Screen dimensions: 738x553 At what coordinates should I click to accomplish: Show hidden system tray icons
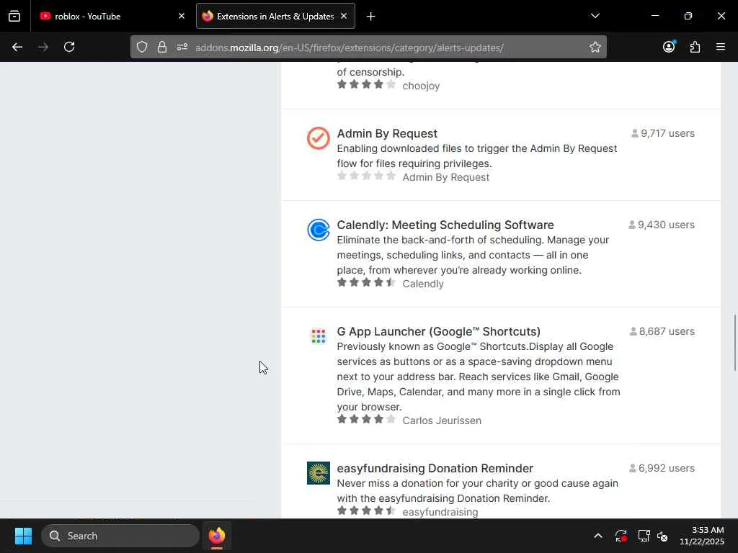(x=597, y=536)
